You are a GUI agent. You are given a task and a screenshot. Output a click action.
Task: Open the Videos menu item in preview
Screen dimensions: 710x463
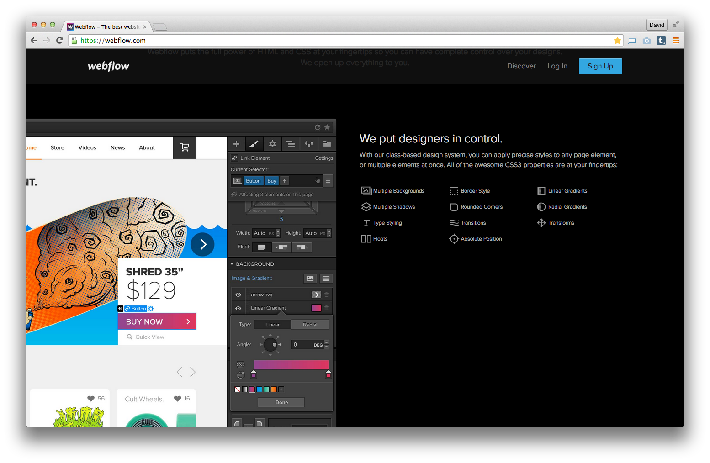click(87, 148)
